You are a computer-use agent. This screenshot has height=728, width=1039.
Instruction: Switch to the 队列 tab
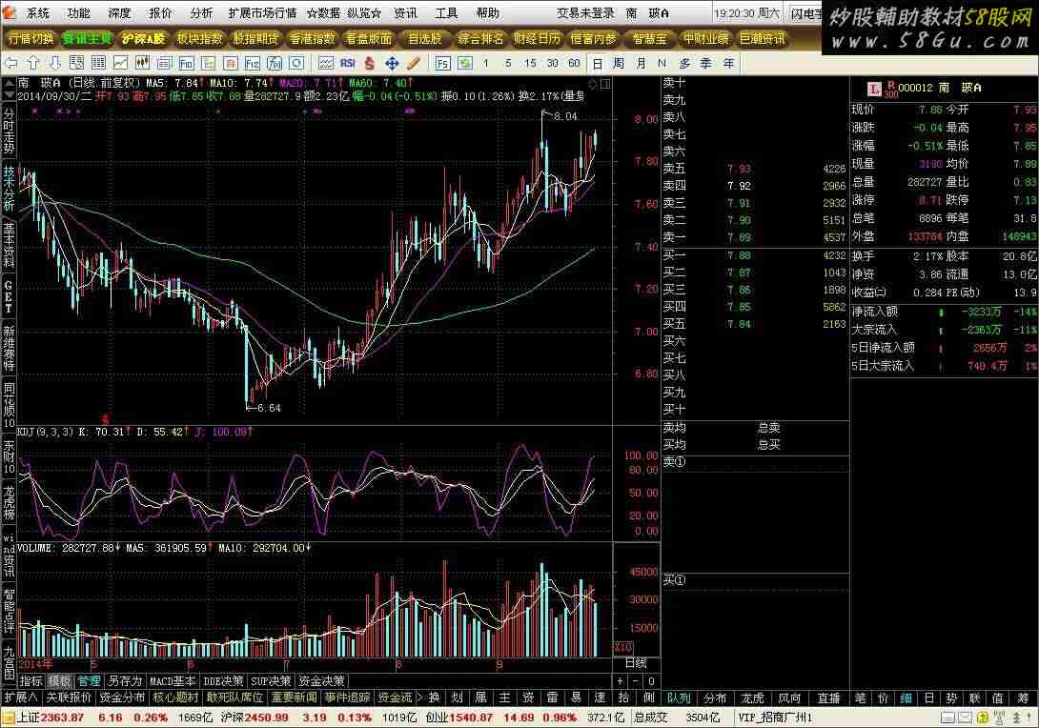[x=679, y=698]
